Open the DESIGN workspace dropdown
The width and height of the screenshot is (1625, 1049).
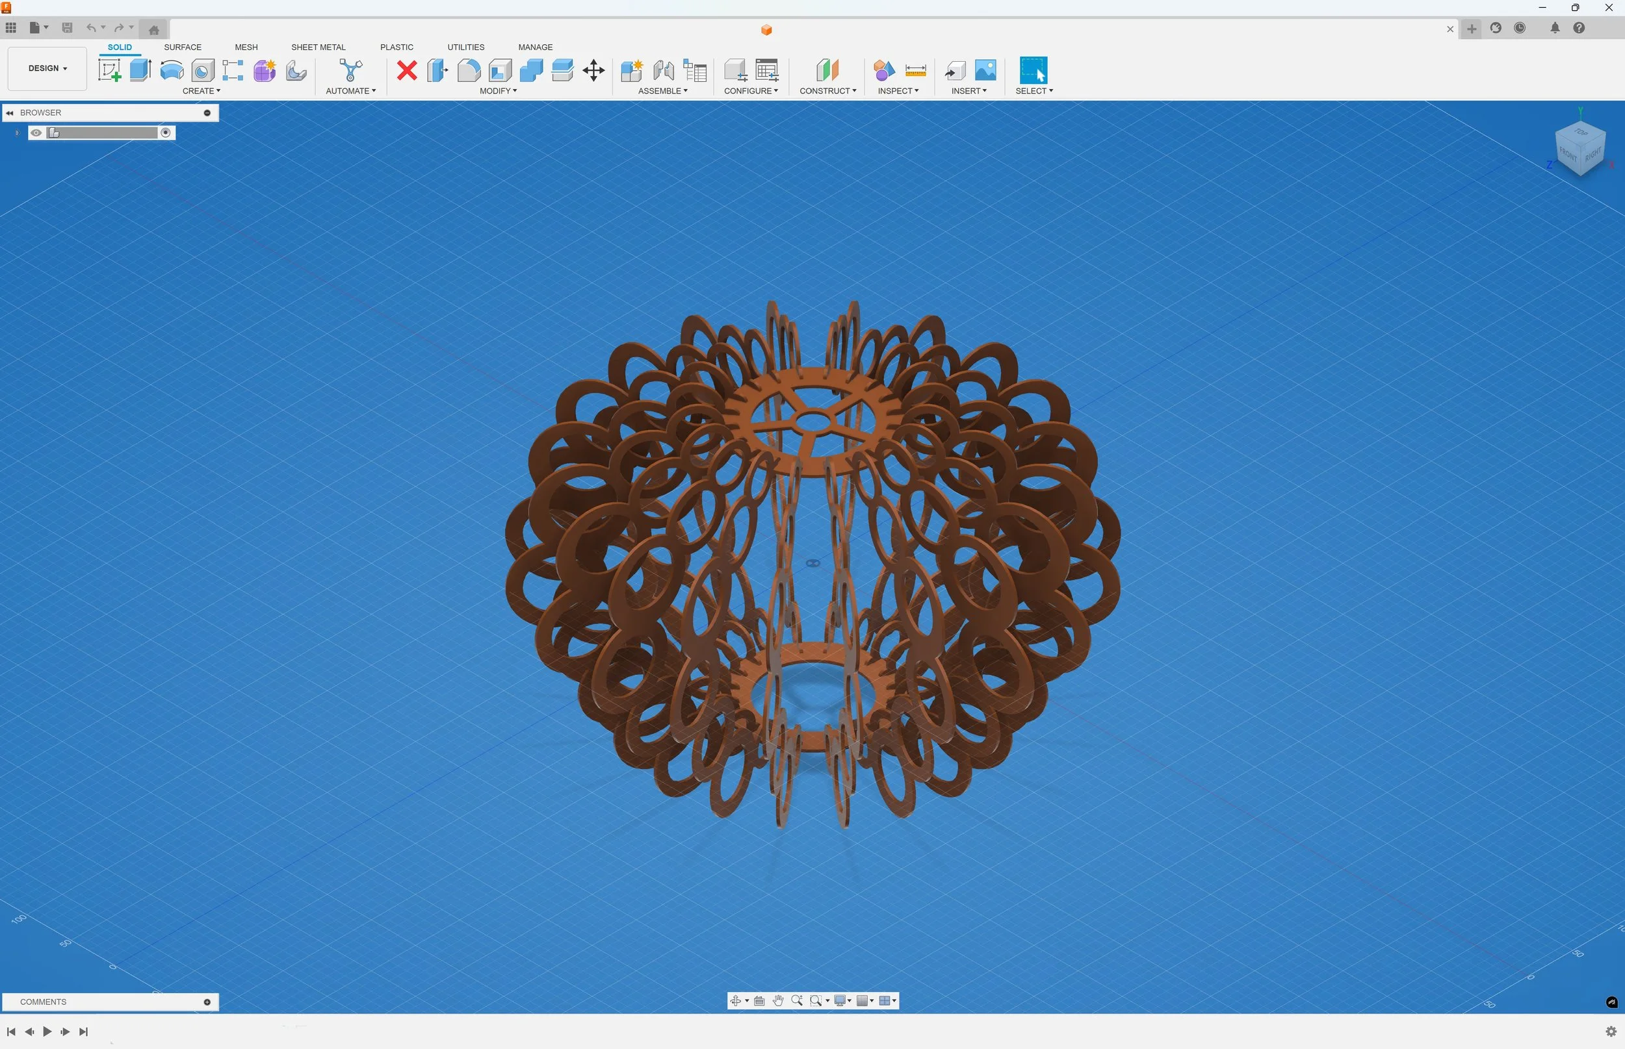pos(47,68)
